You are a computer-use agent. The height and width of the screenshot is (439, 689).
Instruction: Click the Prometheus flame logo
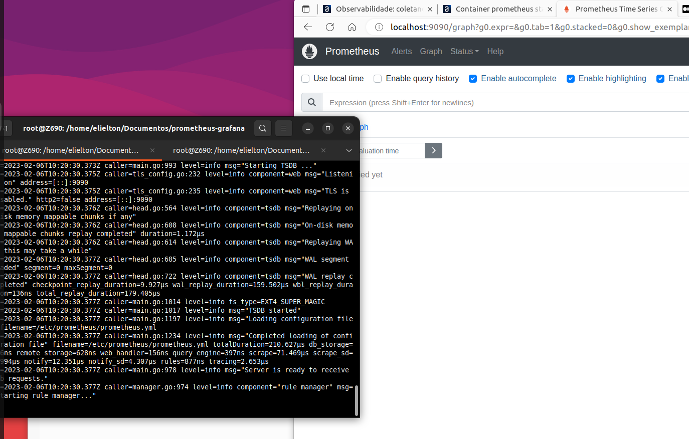pos(309,51)
